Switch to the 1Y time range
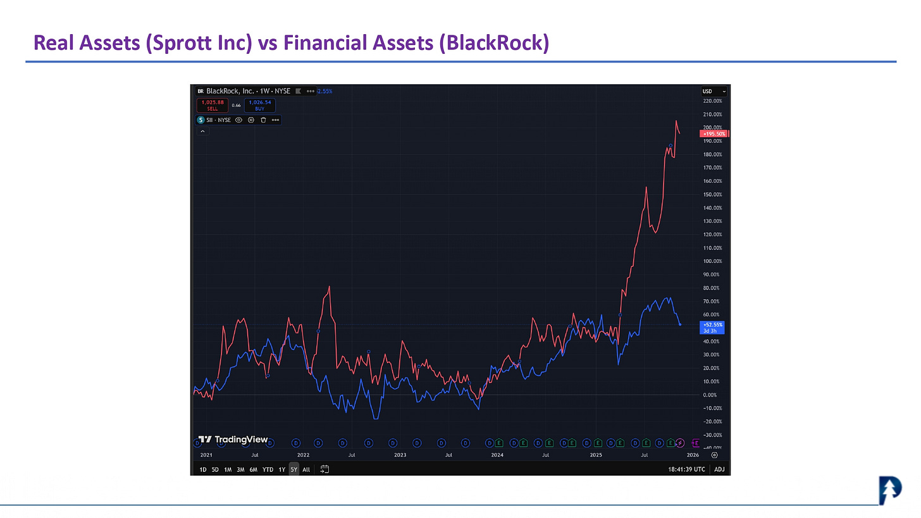Screen dimensions: 921x518 [281, 469]
